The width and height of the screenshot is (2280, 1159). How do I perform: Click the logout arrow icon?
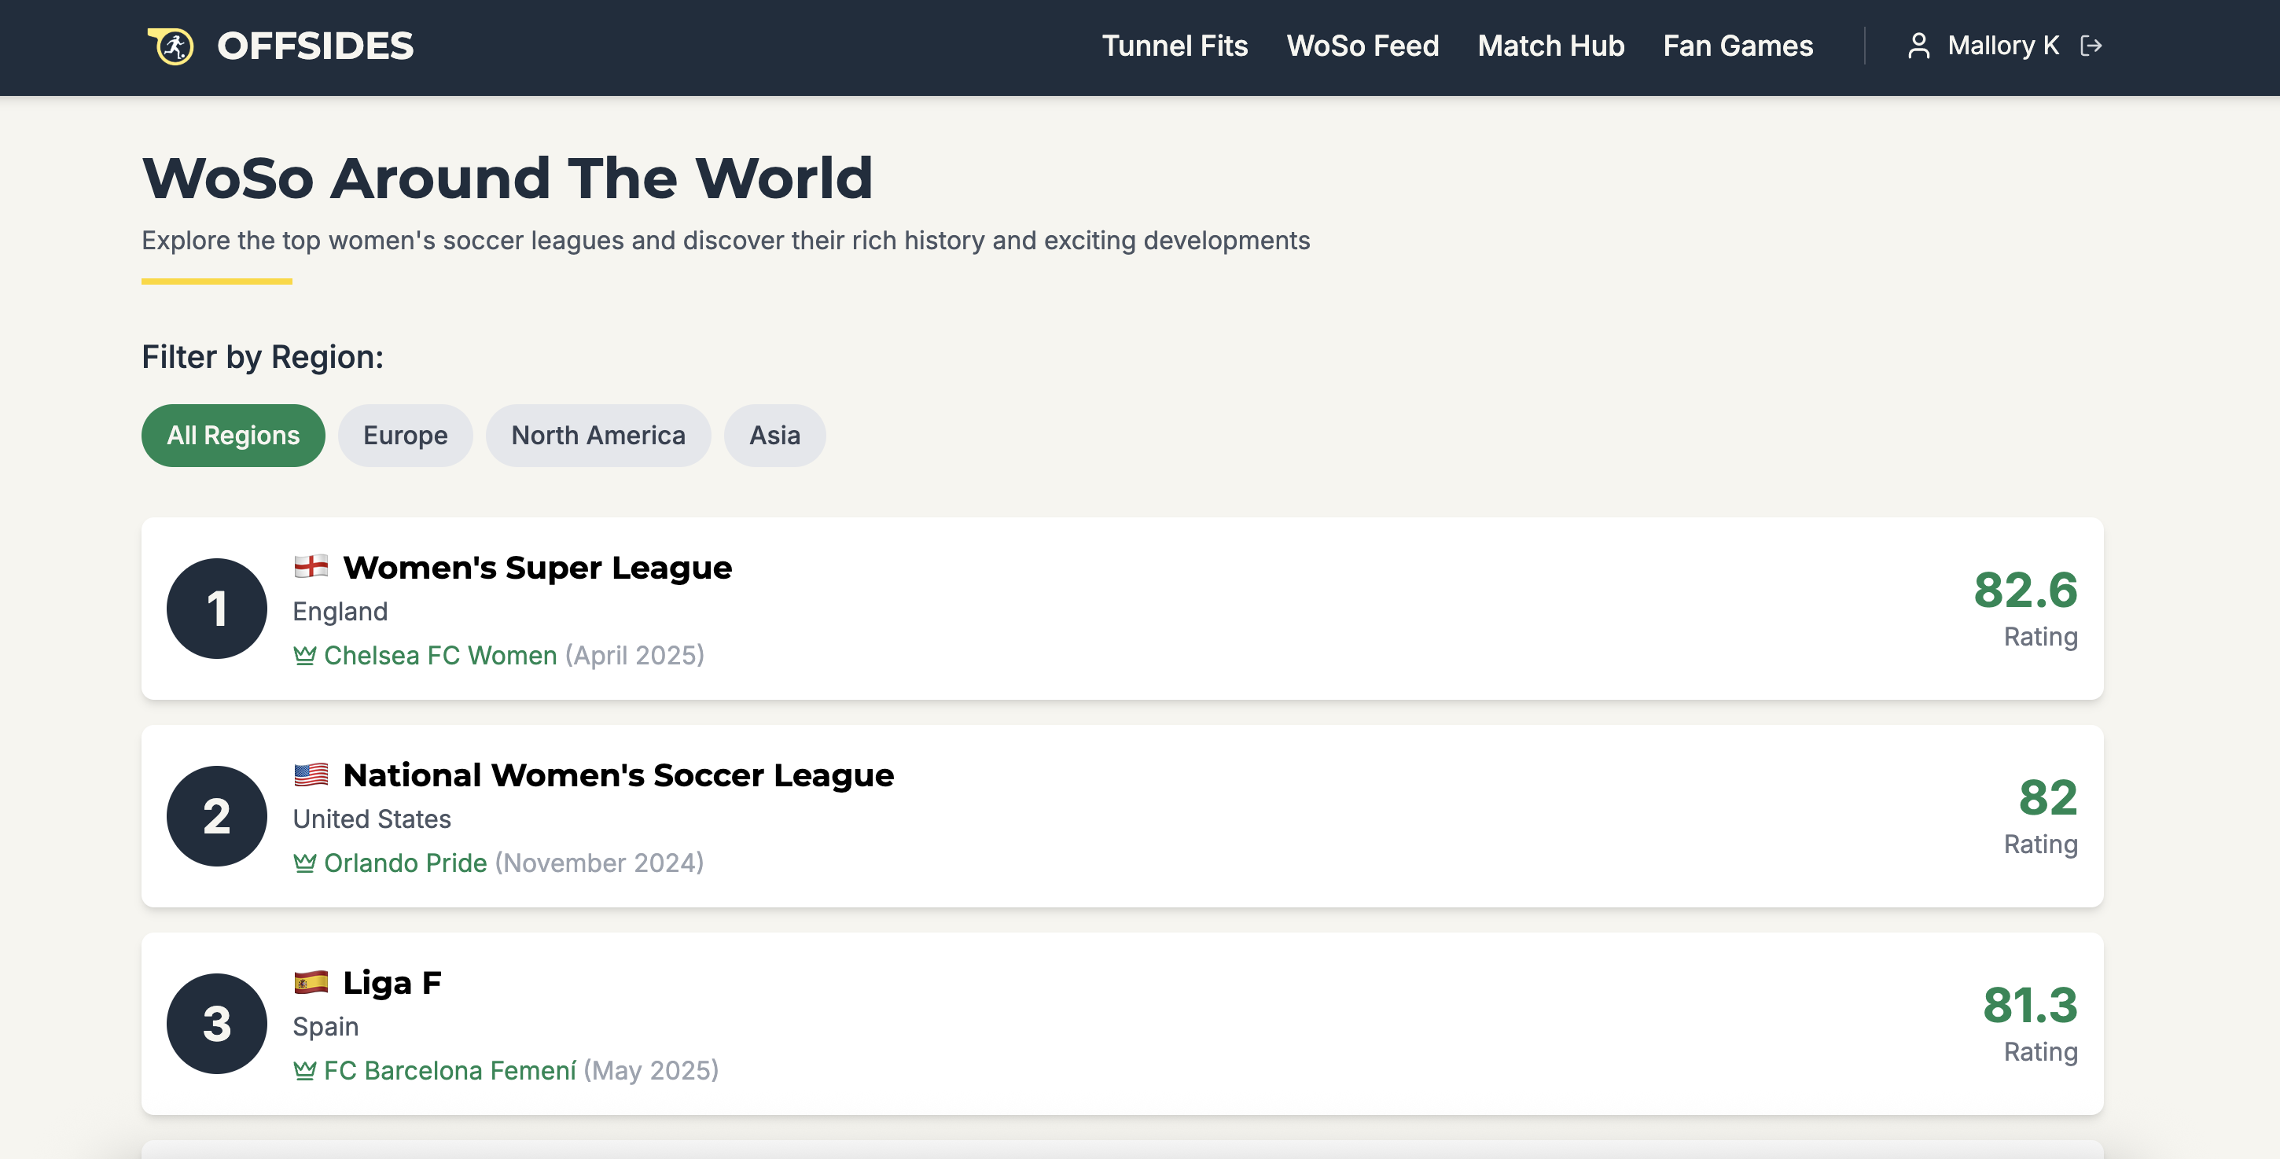point(2091,46)
